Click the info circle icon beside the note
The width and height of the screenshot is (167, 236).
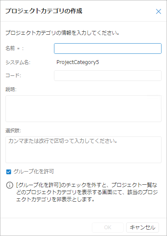(10, 185)
